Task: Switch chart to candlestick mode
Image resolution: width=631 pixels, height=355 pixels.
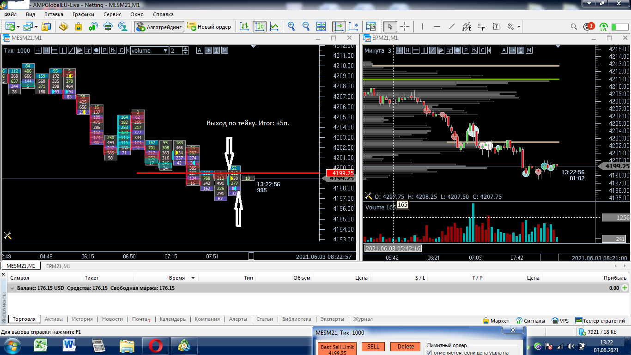Action: (259, 26)
